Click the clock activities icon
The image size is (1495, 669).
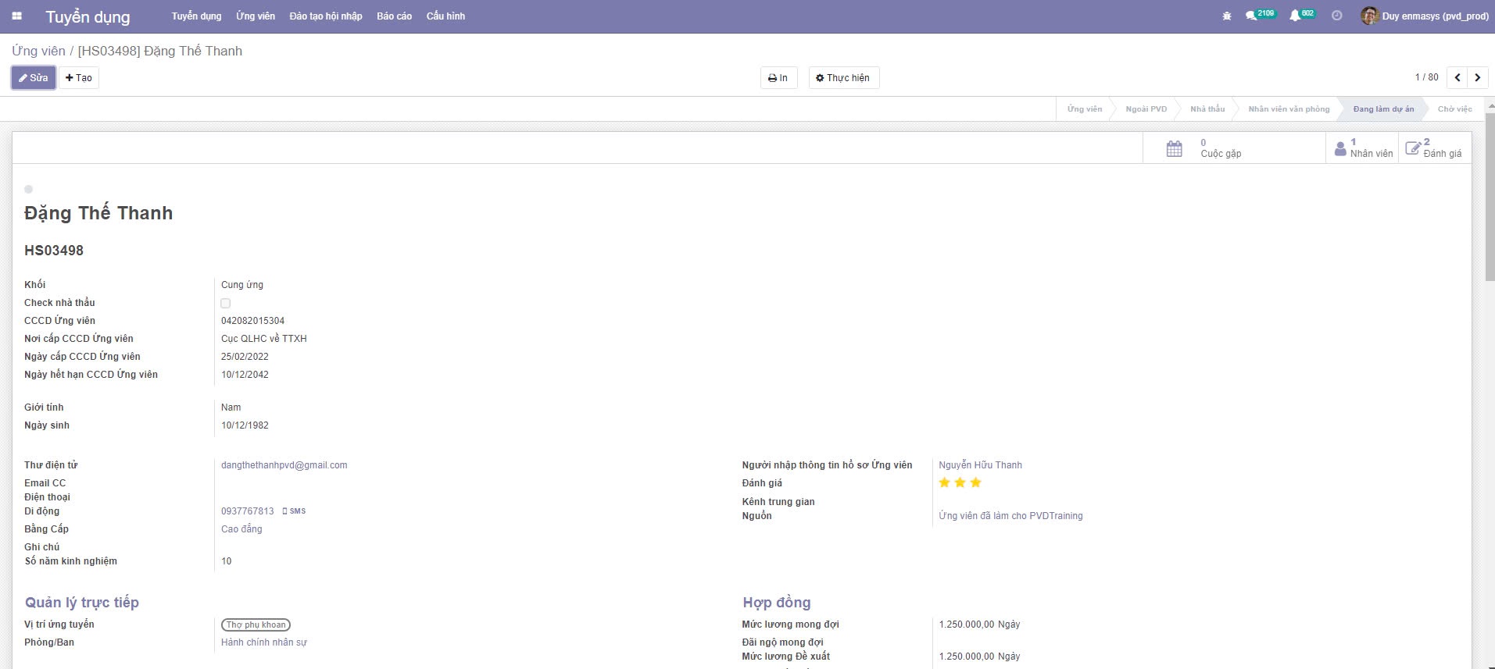[1337, 16]
